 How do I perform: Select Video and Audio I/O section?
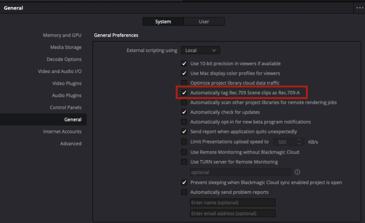pyautogui.click(x=60, y=72)
